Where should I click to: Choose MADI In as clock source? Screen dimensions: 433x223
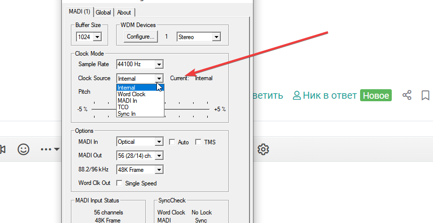140,101
